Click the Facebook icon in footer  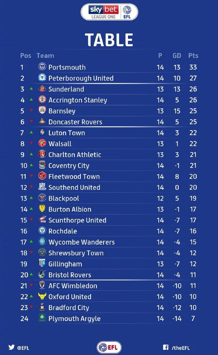tap(166, 347)
